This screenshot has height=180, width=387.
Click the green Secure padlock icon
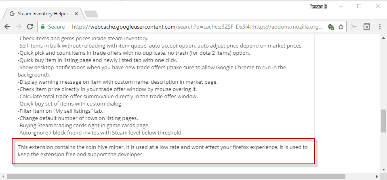pyautogui.click(x=43, y=27)
